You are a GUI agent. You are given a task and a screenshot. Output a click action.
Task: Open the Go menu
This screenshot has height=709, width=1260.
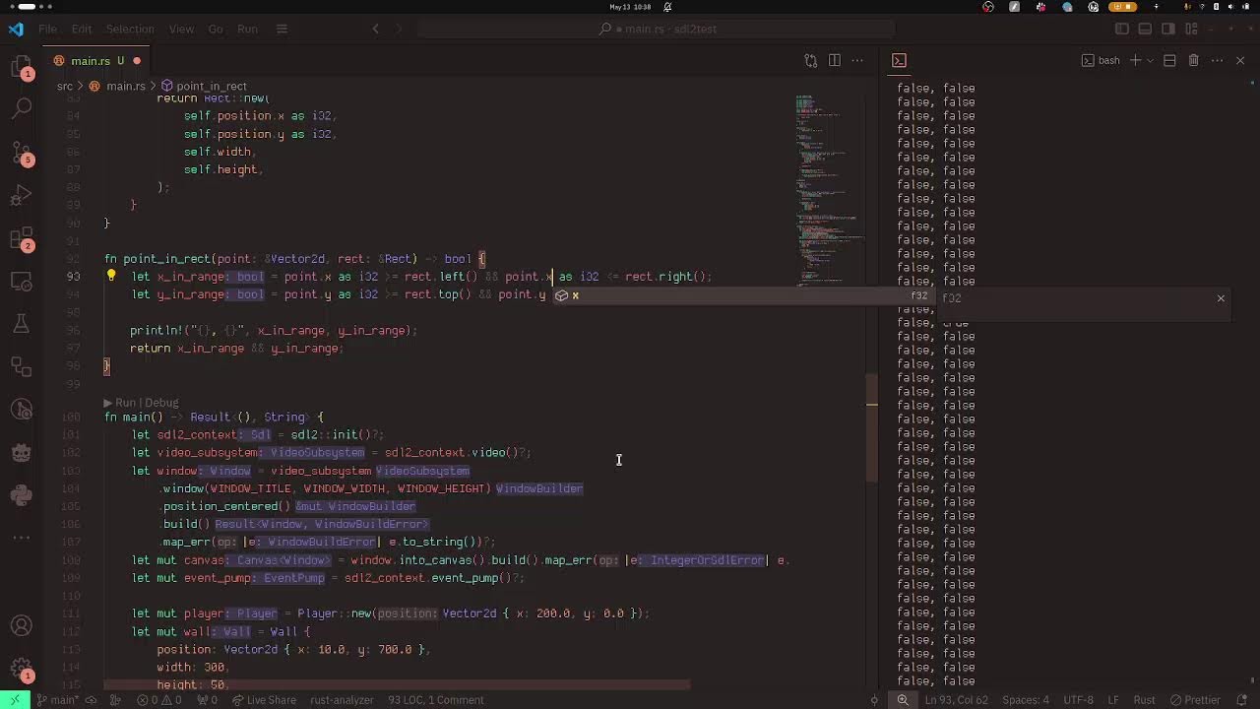coord(216,29)
